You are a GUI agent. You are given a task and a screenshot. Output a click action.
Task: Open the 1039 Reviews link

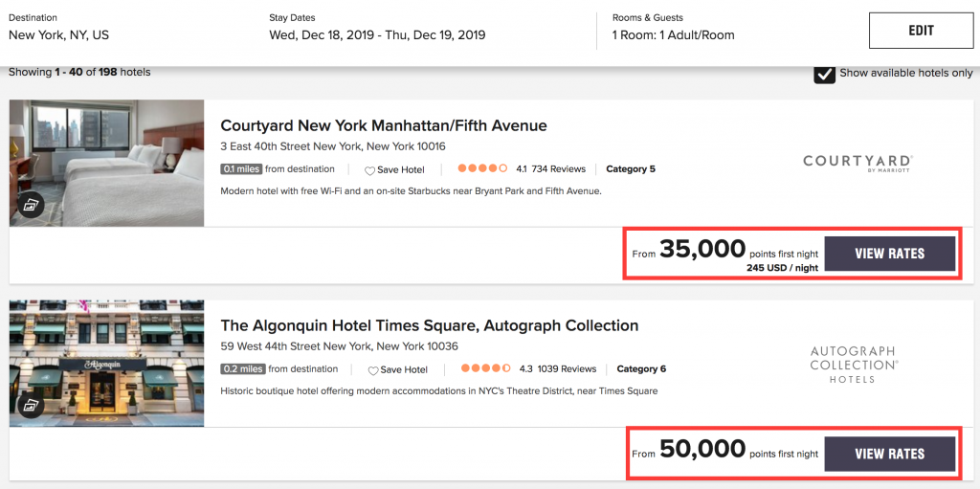pyautogui.click(x=566, y=369)
